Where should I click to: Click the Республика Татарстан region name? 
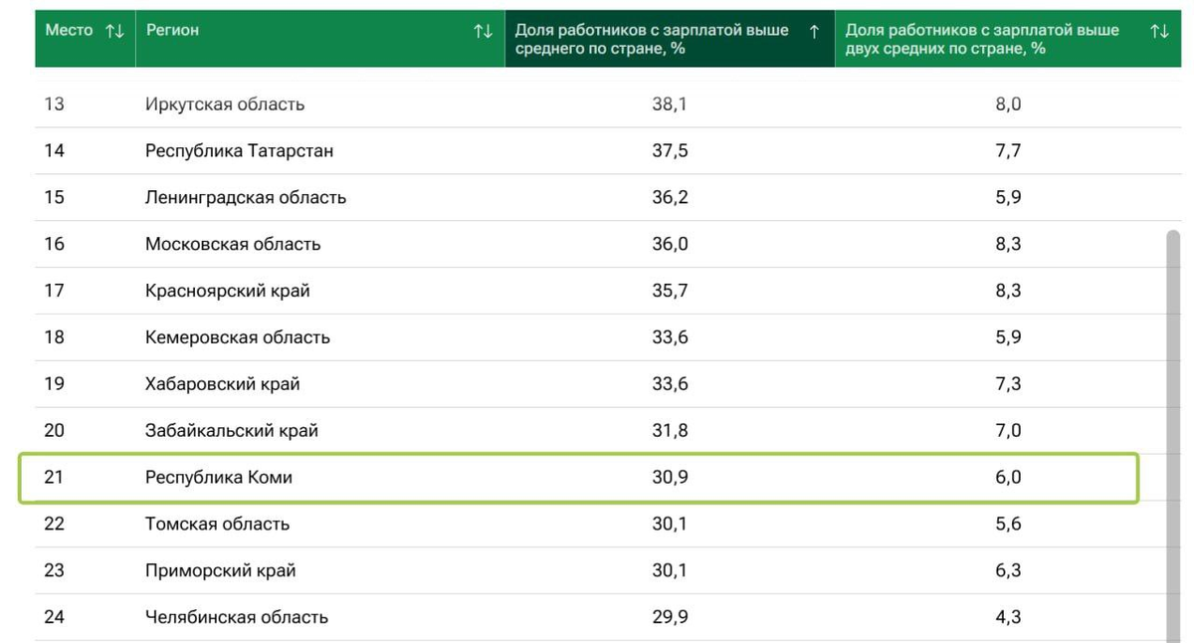[239, 151]
